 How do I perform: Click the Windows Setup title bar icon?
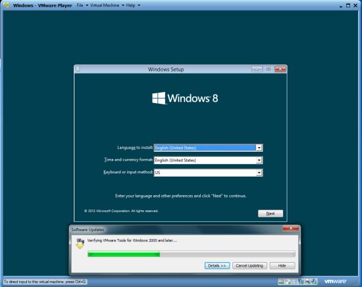click(x=78, y=69)
